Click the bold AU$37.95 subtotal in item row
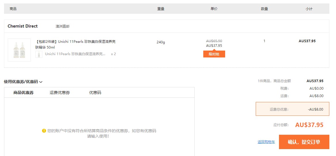This screenshot has height=156, width=336. pyautogui.click(x=307, y=41)
